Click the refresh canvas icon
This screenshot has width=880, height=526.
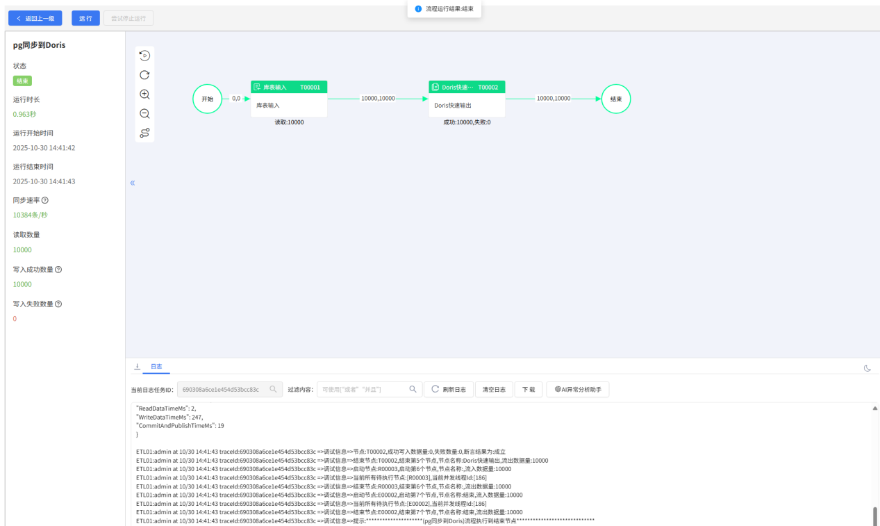[144, 75]
